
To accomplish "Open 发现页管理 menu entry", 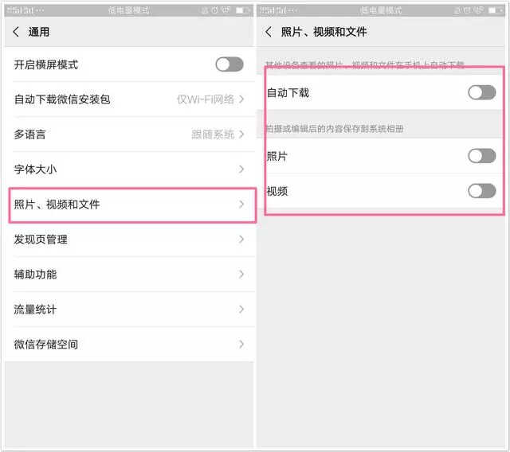I will pos(129,240).
